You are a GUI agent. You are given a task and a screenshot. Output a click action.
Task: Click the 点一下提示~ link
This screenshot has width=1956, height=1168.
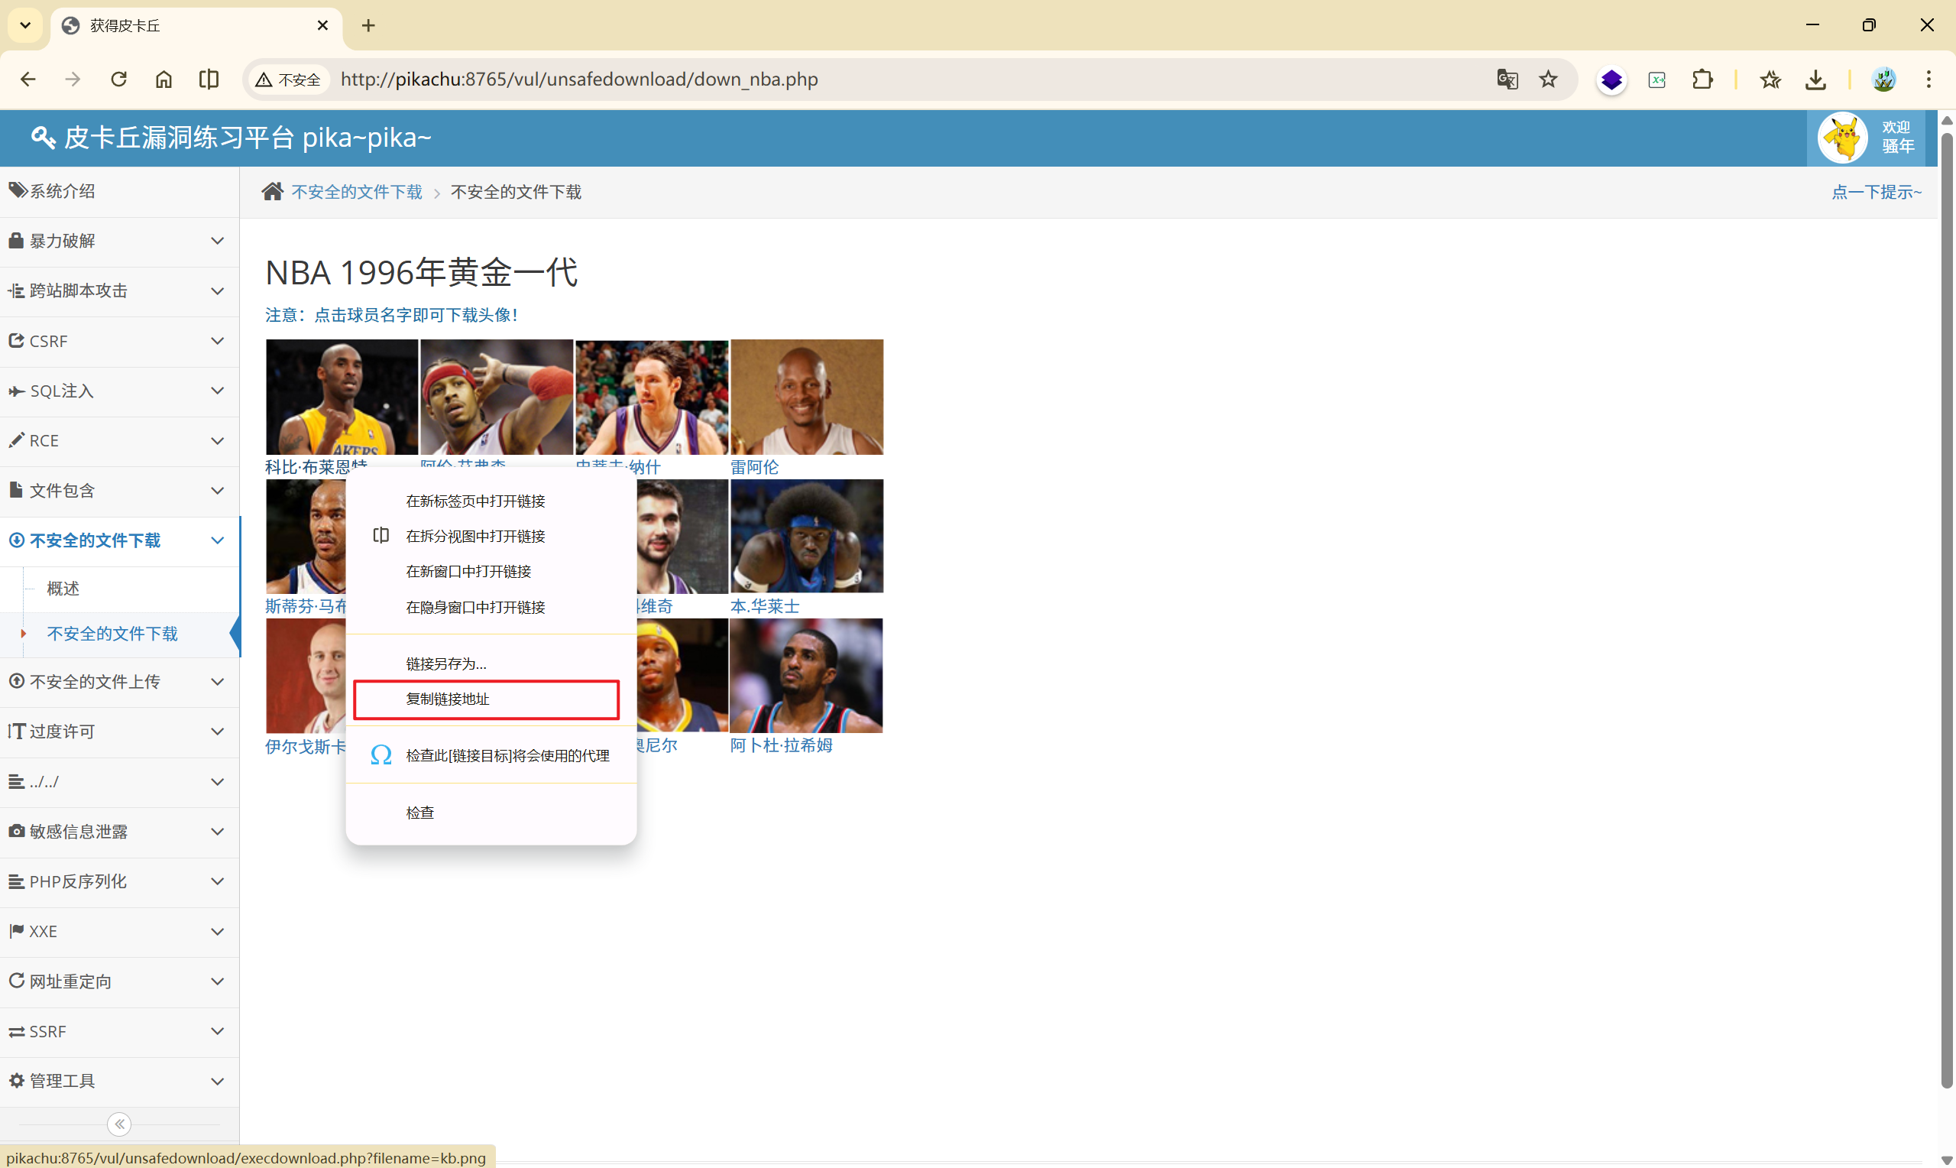click(x=1876, y=191)
